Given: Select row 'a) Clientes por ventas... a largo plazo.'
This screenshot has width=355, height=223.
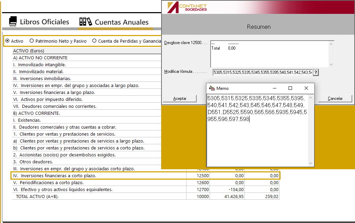Looking at the screenshot, I should tap(87, 141).
